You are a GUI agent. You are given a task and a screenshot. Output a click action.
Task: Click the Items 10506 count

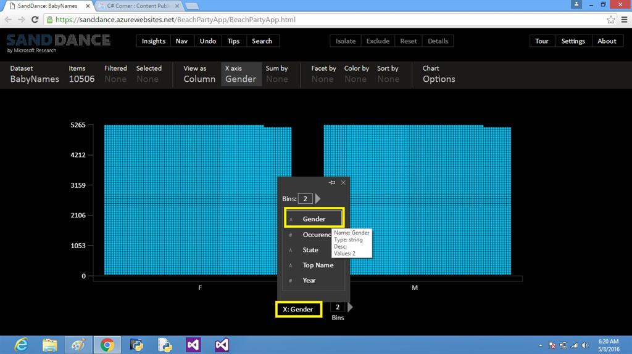[x=82, y=74]
